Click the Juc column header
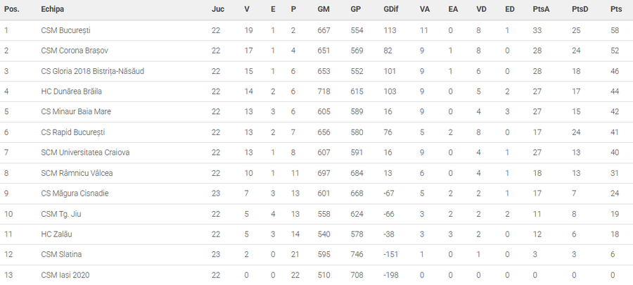This screenshot has height=285, width=633. click(218, 10)
